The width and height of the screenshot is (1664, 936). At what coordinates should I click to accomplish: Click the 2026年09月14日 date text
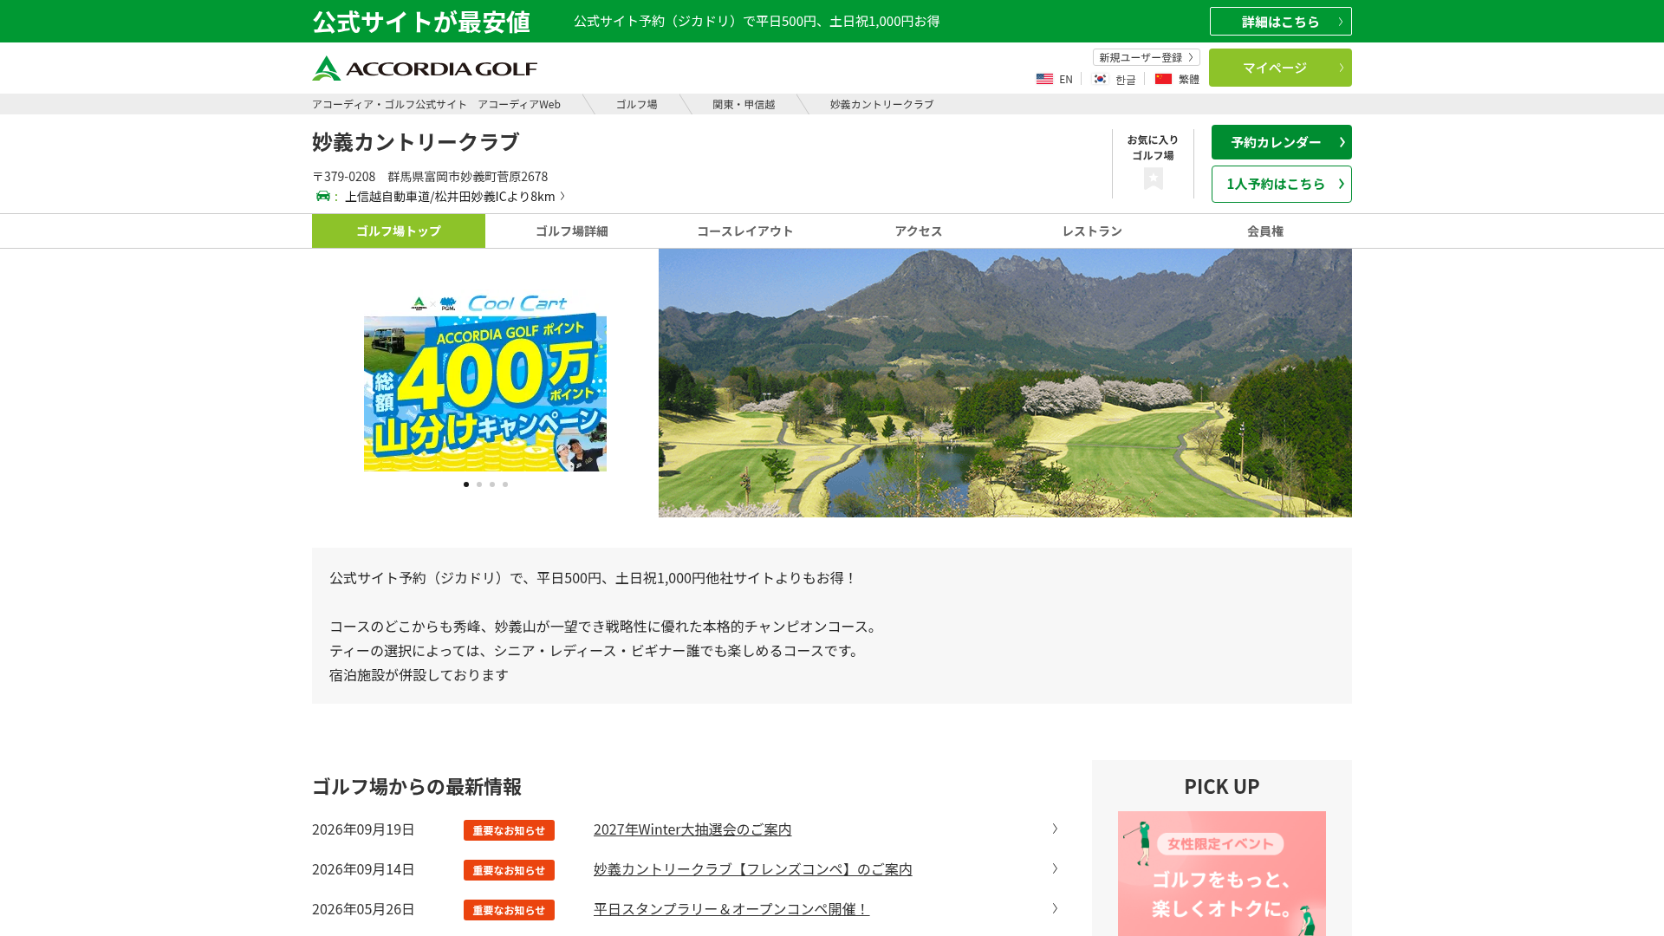pos(363,869)
